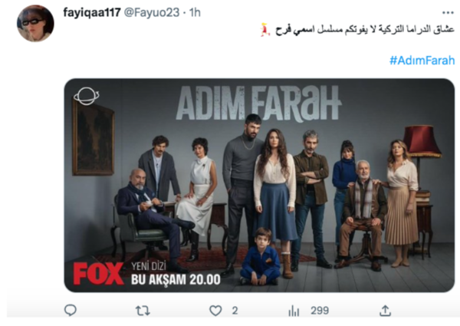Click the ADIM FARAH title on the poster
This screenshot has width=460, height=326.
259,103
